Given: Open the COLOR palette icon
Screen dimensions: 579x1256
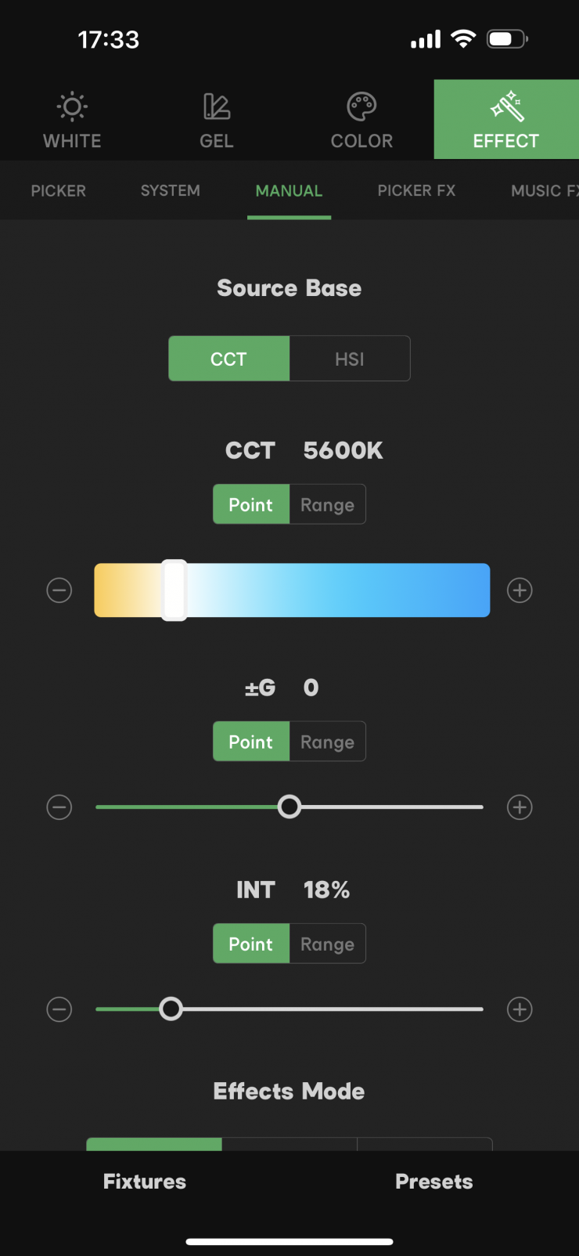Looking at the screenshot, I should tap(361, 106).
